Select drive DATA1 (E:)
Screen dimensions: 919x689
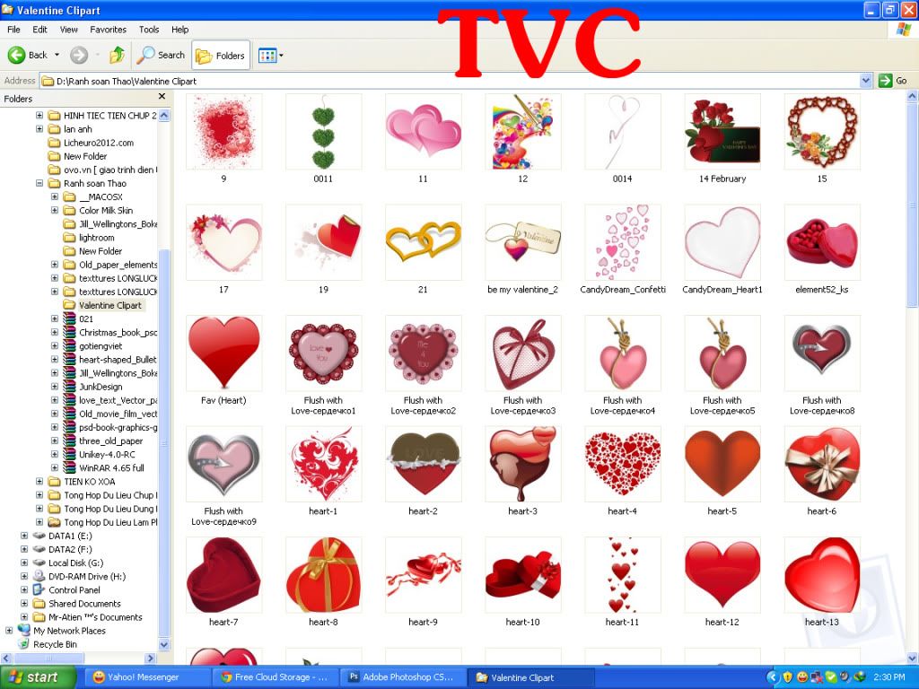click(x=70, y=536)
